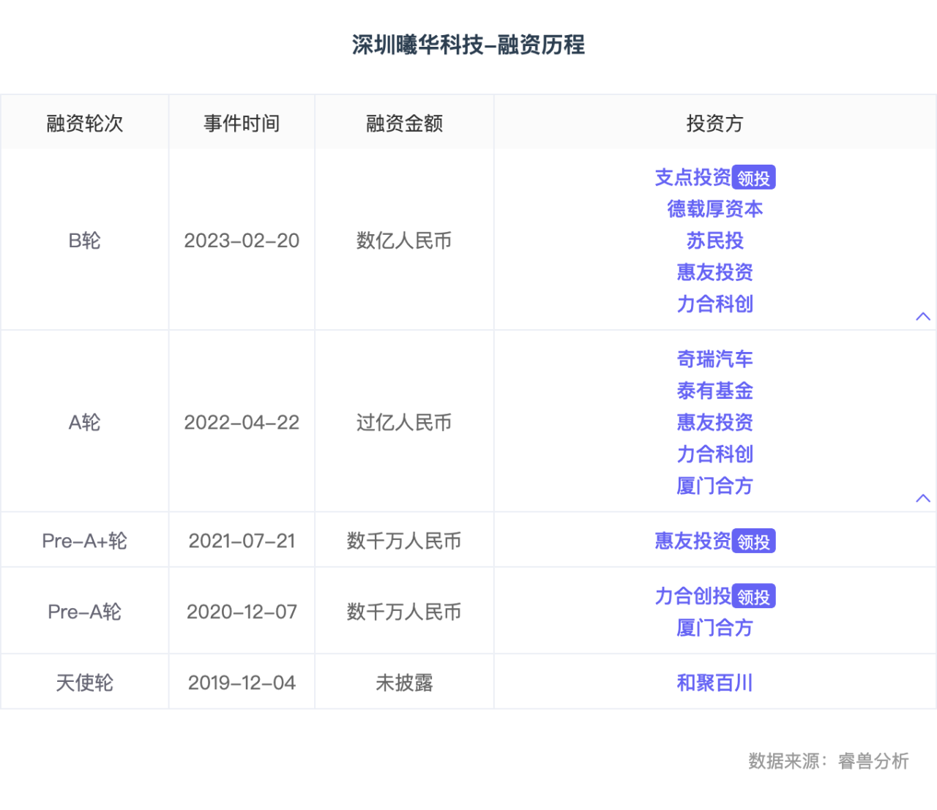Click 数千万人民币 in the Pre-A+轮 row

(x=404, y=541)
